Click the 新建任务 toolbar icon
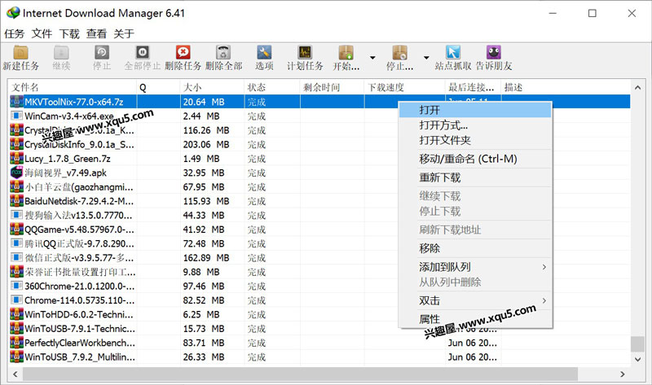The height and width of the screenshot is (385, 652). [21, 53]
